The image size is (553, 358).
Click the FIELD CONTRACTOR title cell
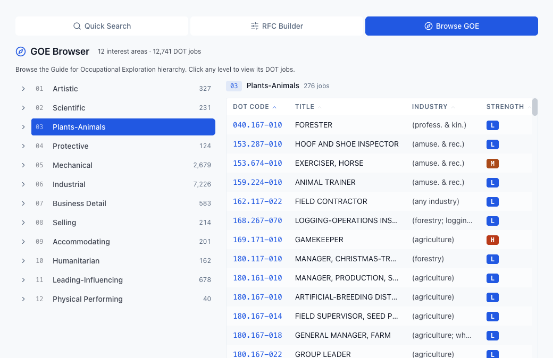[331, 201]
